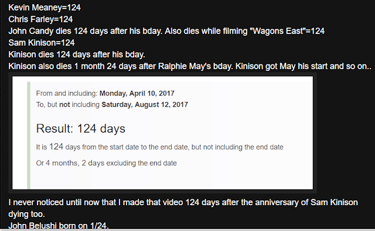Image resolution: width=375 pixels, height=231 pixels.
Task: Click the embedded date calculator screenshot
Action: click(163, 133)
